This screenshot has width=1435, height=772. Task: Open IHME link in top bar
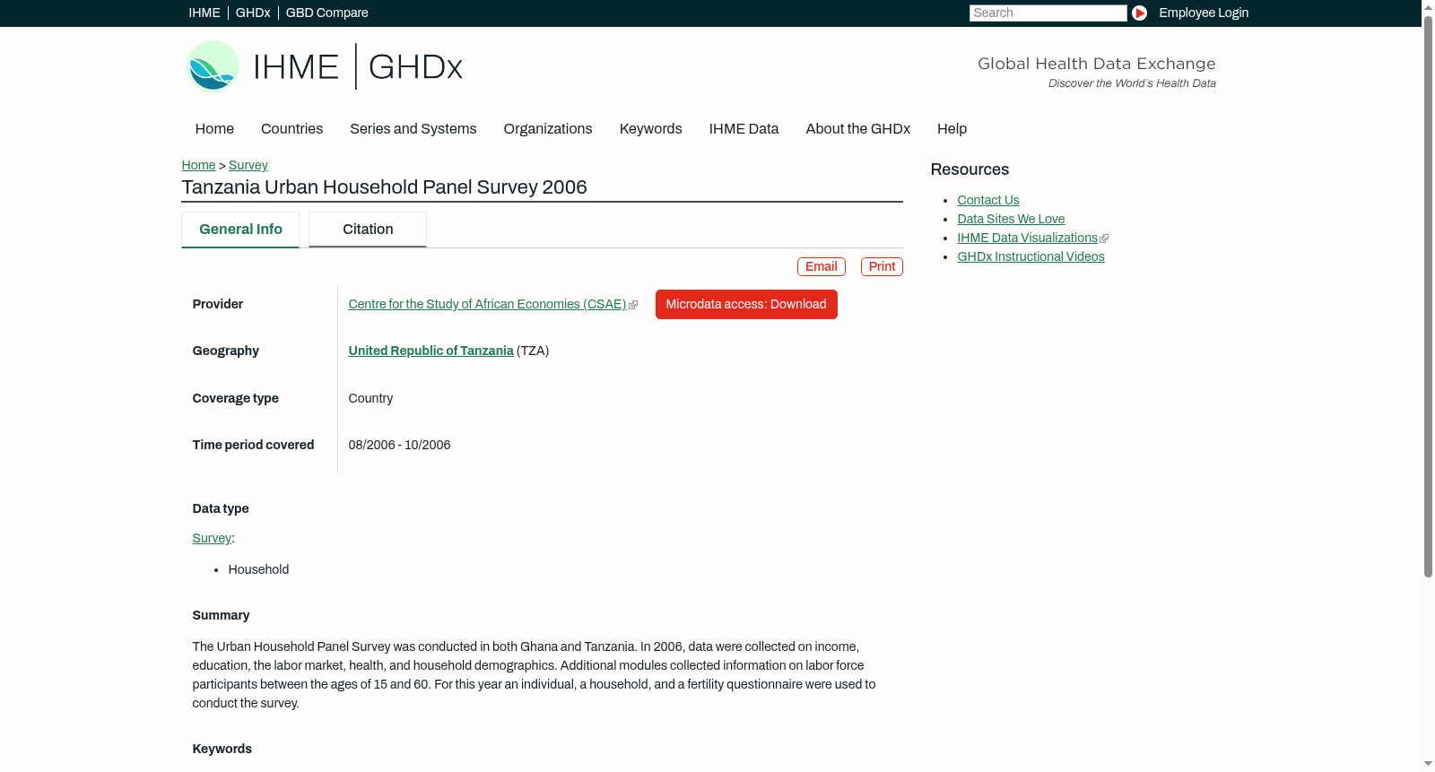tap(204, 13)
